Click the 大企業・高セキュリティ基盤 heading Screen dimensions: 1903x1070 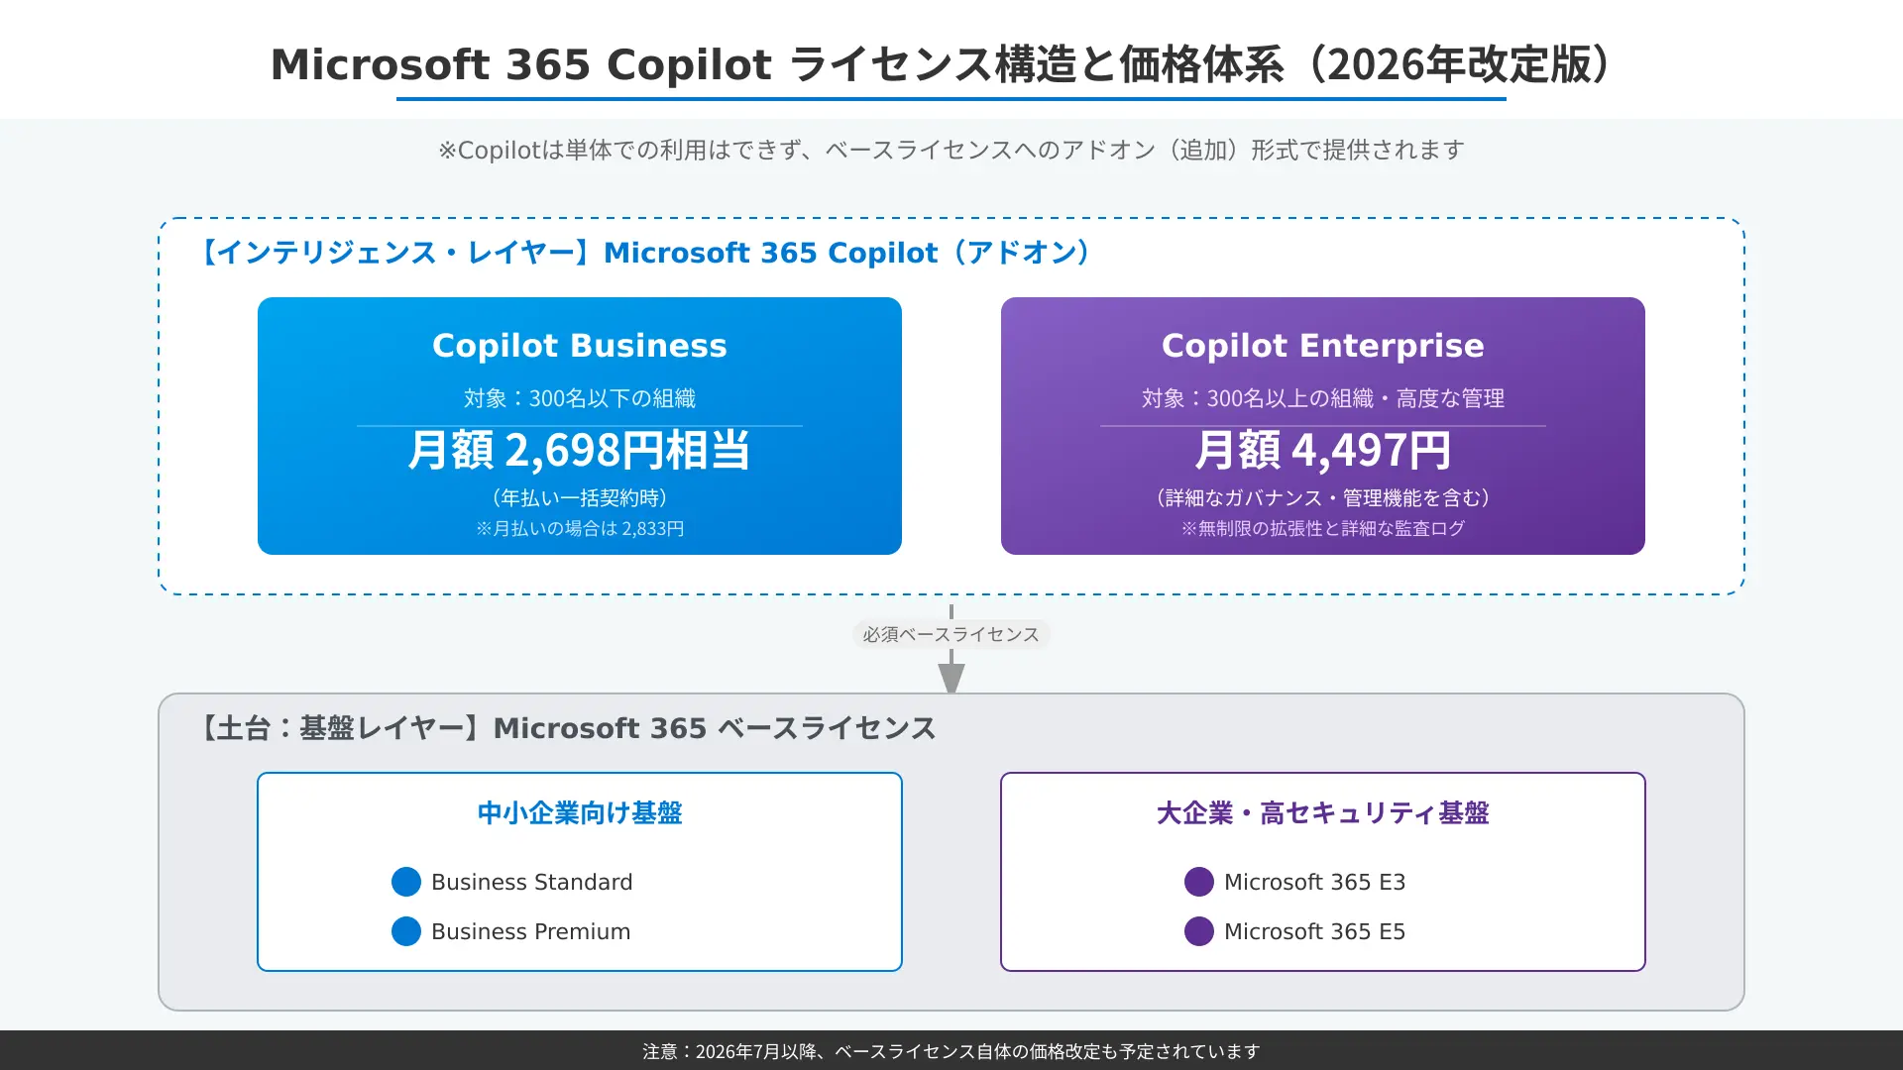pyautogui.click(x=1323, y=813)
